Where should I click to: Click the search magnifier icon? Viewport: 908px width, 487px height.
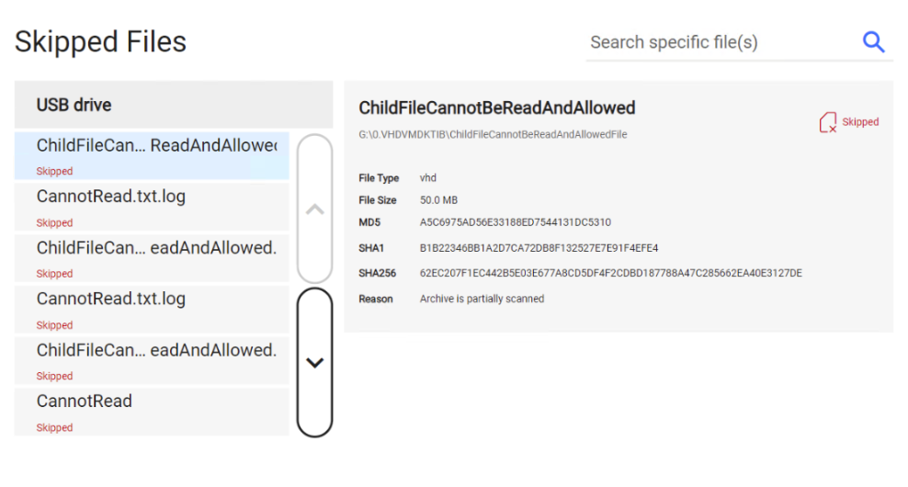point(873,41)
